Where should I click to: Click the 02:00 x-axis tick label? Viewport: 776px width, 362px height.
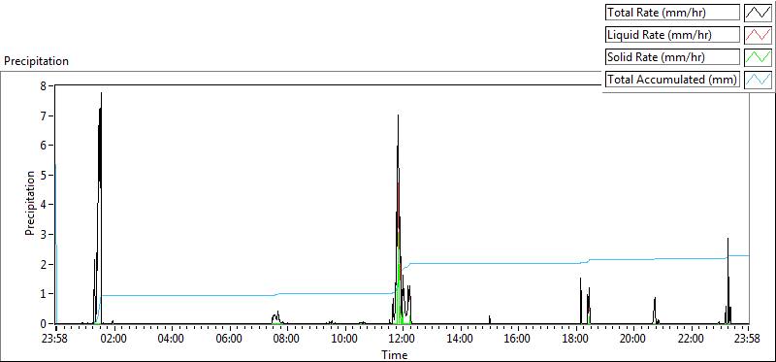coord(114,340)
